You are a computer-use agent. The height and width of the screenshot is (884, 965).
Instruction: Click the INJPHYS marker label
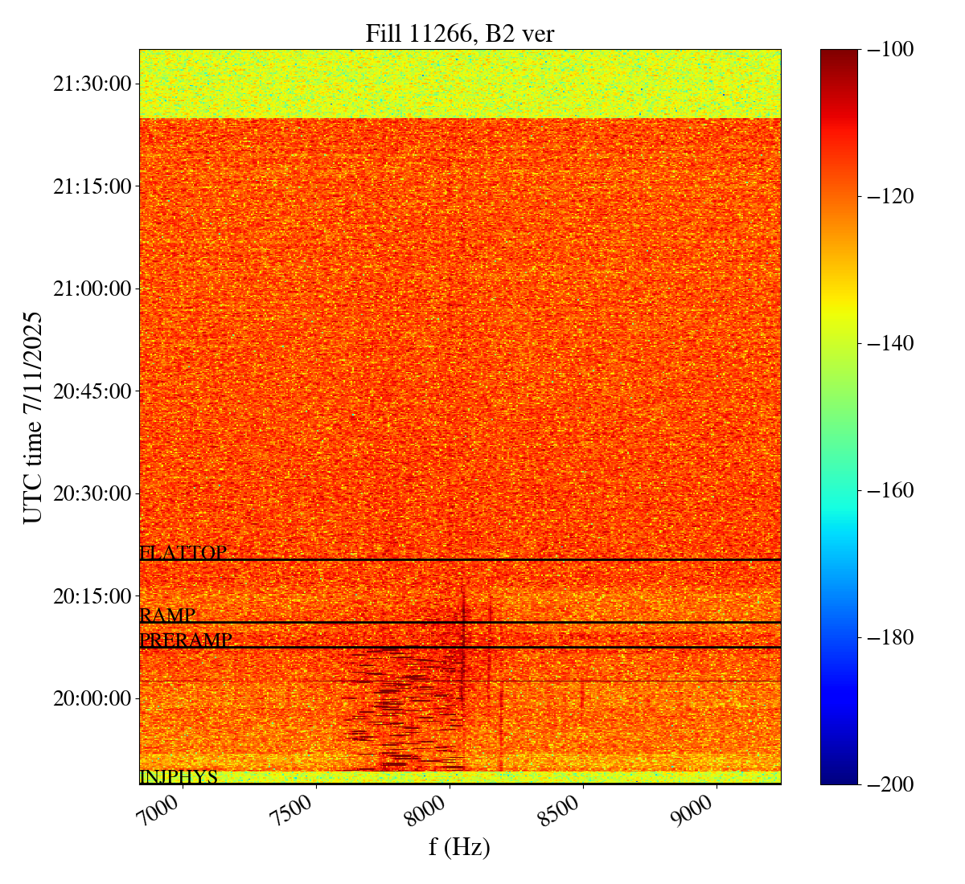click(x=179, y=777)
